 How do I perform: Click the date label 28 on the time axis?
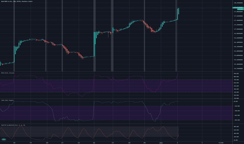point(129,143)
